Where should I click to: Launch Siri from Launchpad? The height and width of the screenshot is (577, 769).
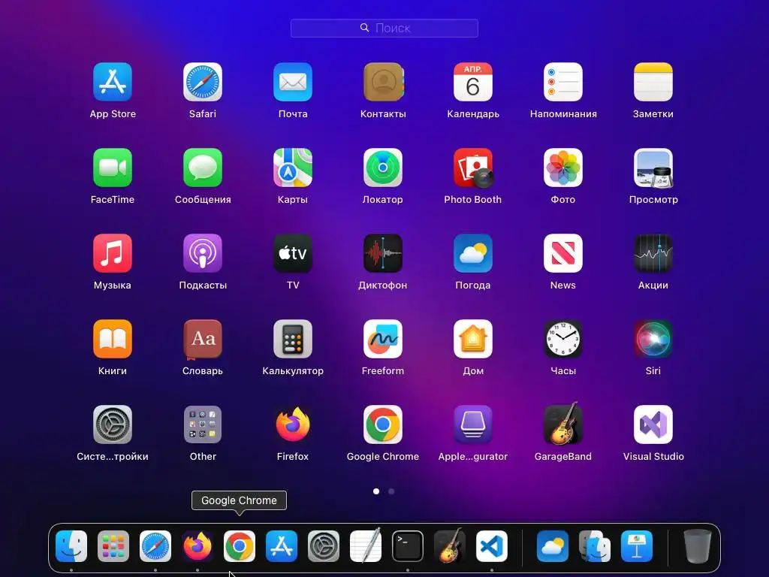[x=653, y=339]
